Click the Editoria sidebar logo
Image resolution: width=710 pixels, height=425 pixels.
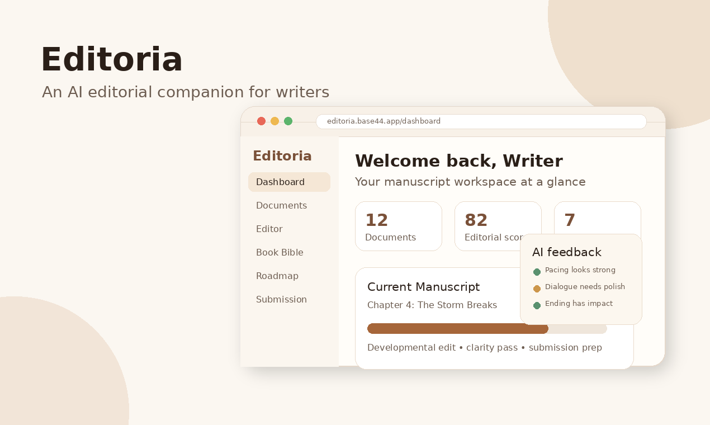click(282, 156)
